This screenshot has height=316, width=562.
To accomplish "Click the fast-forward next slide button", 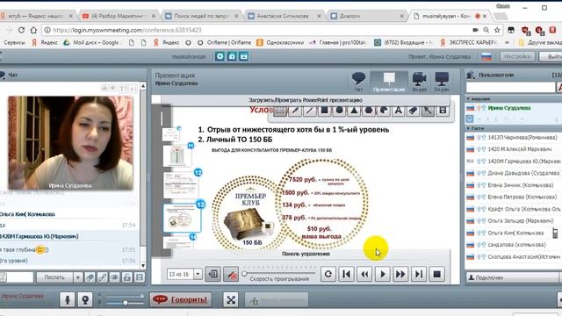I will tap(400, 274).
